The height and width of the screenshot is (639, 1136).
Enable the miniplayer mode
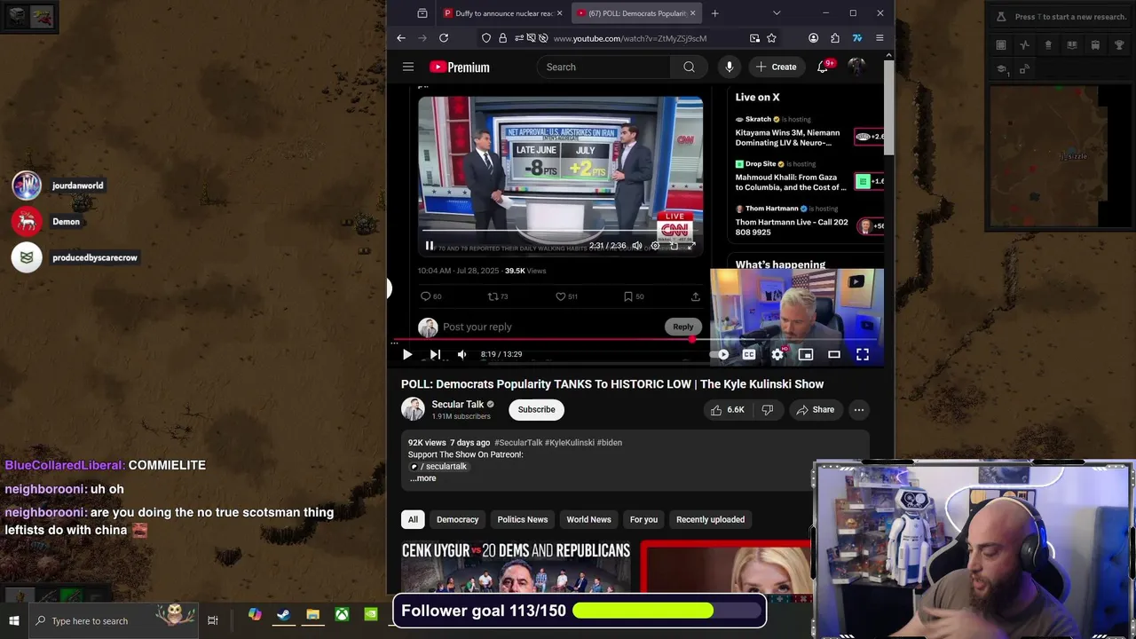click(806, 354)
